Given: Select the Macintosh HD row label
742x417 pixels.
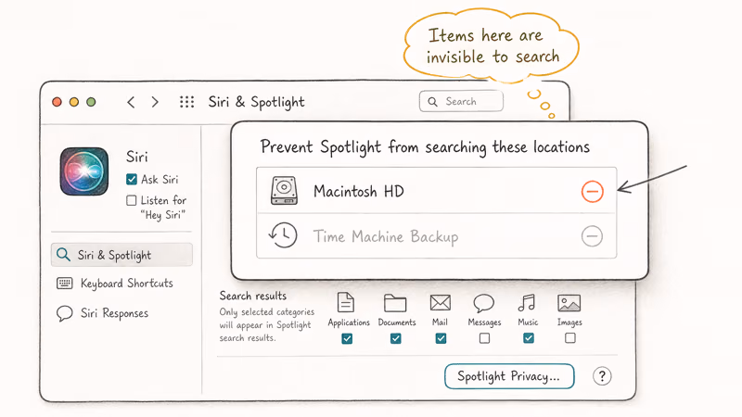Looking at the screenshot, I should tap(359, 192).
